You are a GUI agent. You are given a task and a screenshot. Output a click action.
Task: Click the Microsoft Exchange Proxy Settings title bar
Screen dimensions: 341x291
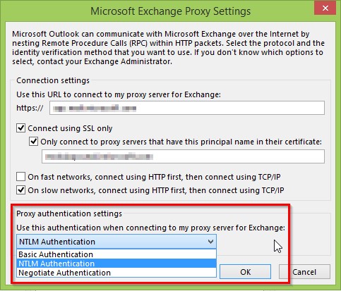(171, 11)
